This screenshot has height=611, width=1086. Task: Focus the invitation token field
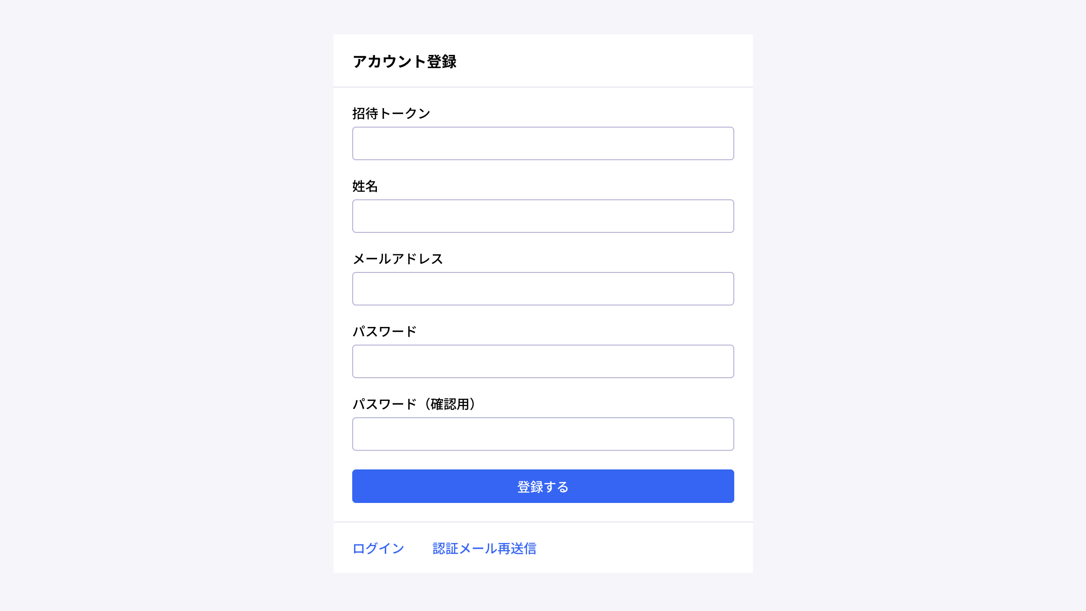point(543,143)
